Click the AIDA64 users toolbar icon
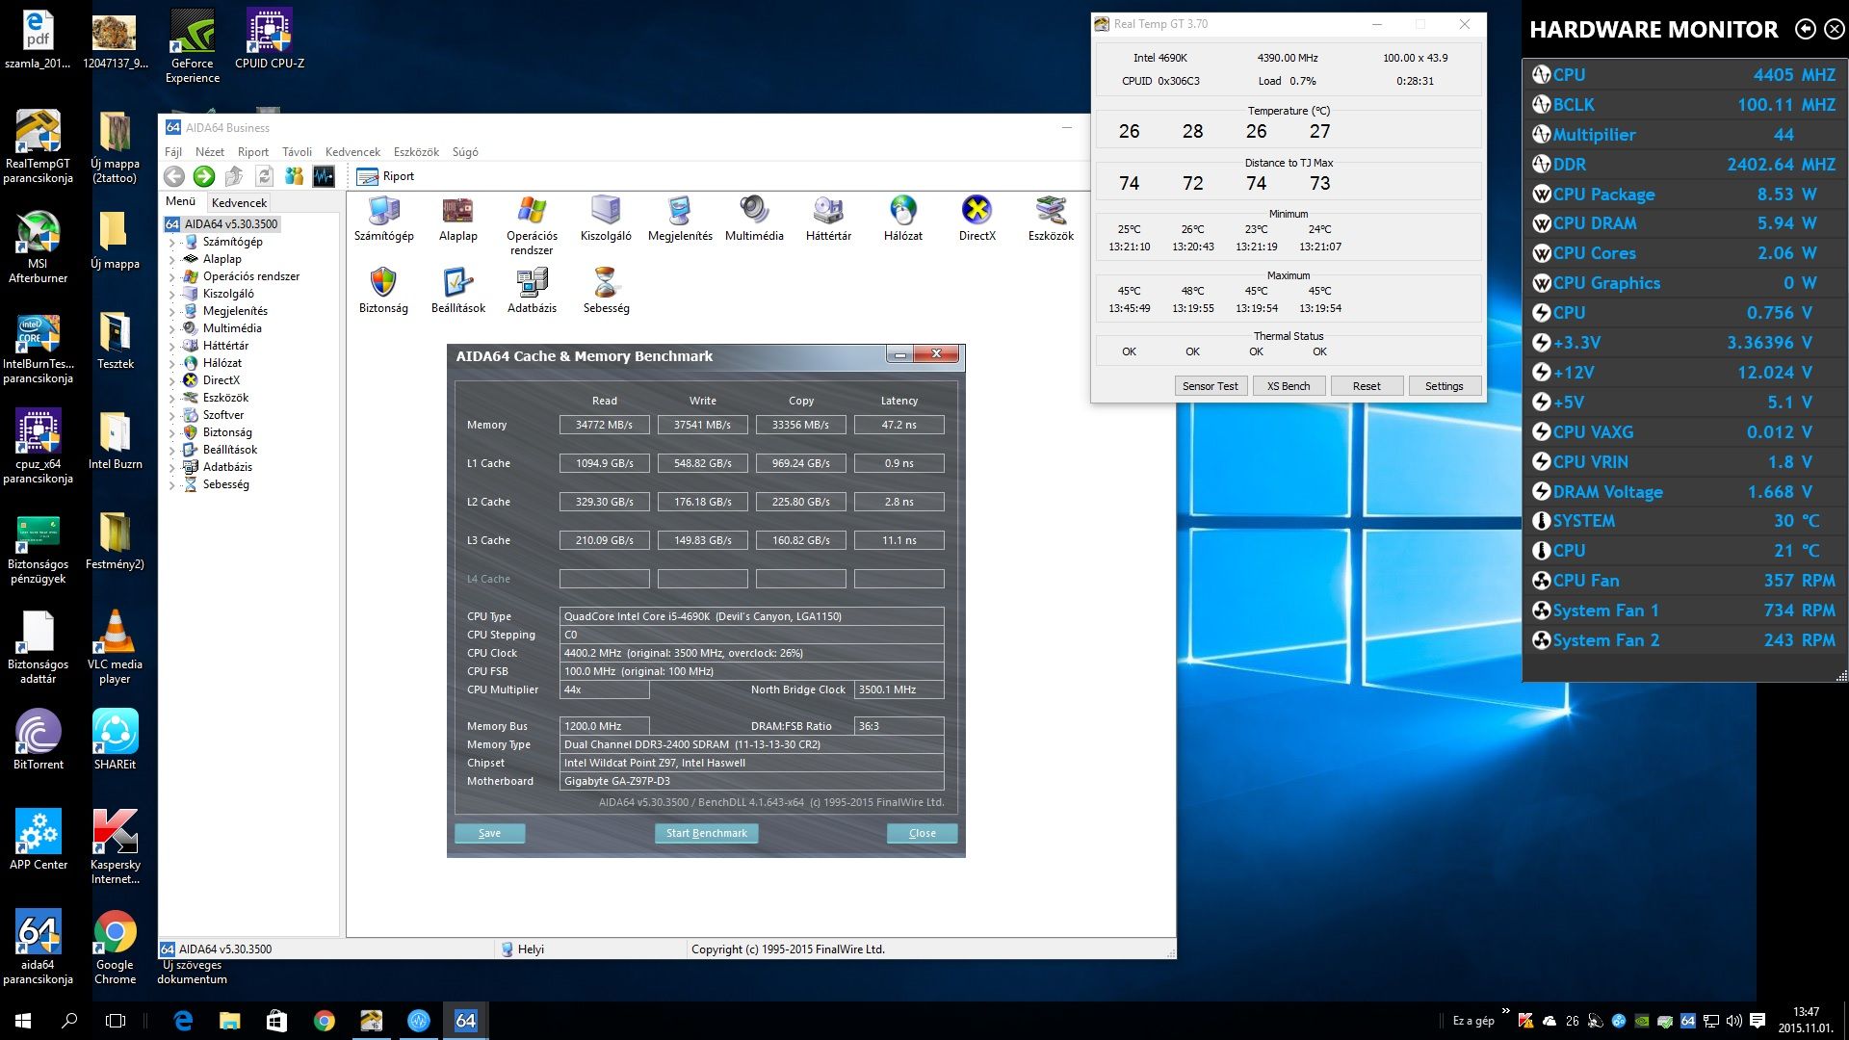Viewport: 1849px width, 1040px height. tap(294, 176)
